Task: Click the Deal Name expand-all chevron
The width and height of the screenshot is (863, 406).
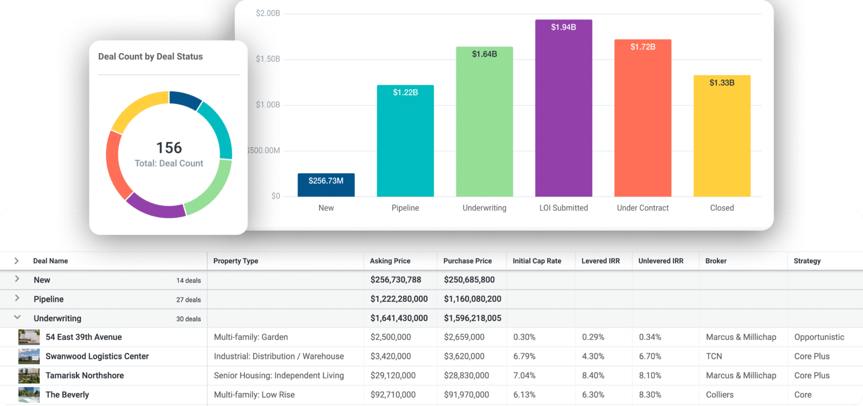Action: pos(17,261)
